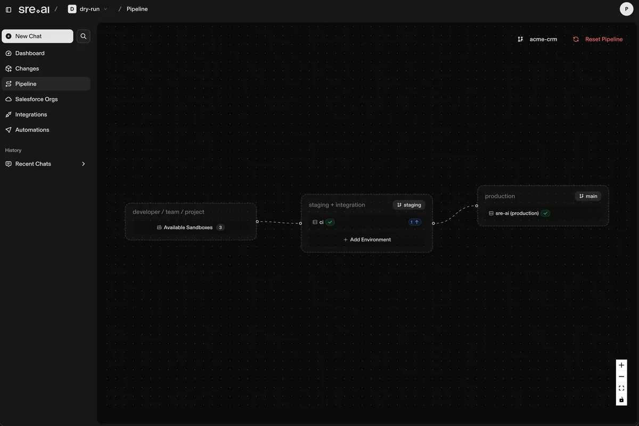Click the Available Sandboxes icon
The image size is (639, 426).
coord(159,228)
